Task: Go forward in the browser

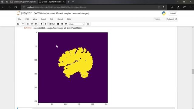Action: [x=9, y=7]
